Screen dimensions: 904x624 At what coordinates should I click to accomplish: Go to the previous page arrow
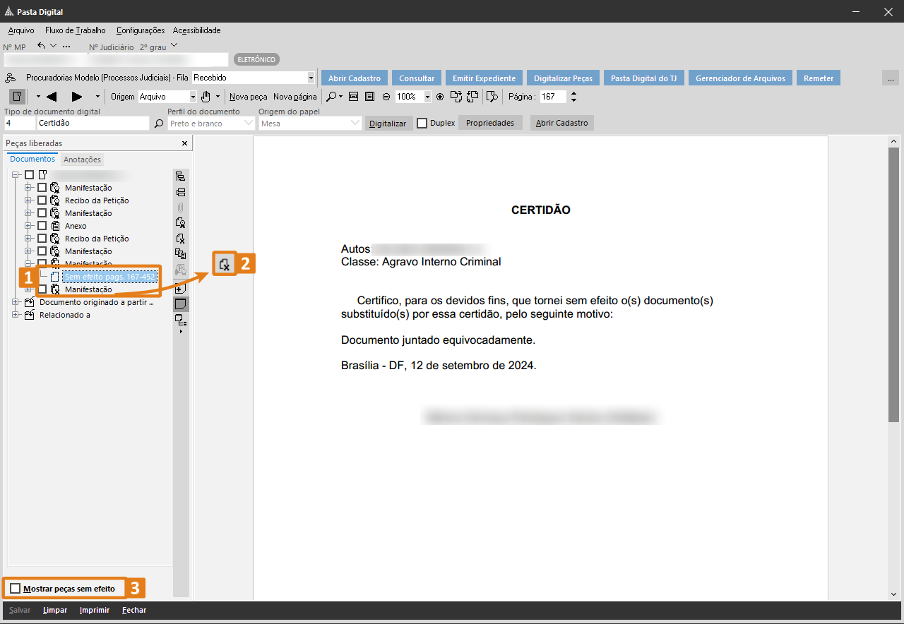coord(51,97)
